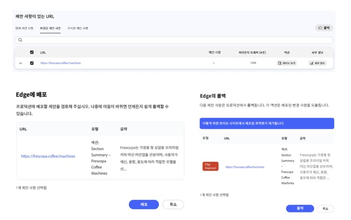Image resolution: width=351 pixels, height=220 pixels.
Task: Click the 롤백 button at top right
Action: click(324, 28)
